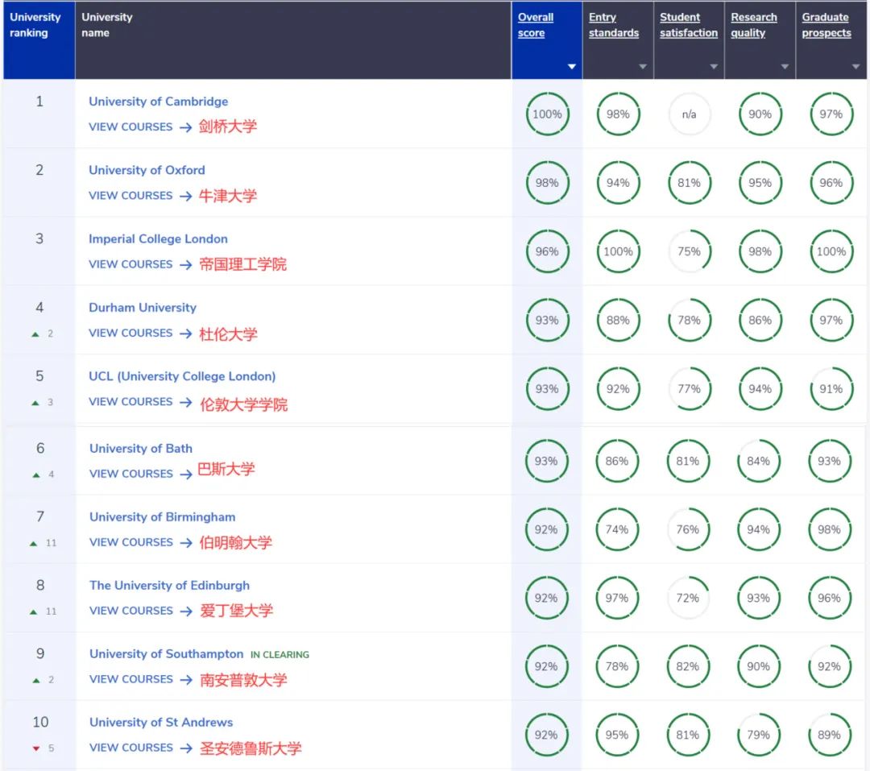
Task: Click the Research quality header link
Action: click(754, 25)
